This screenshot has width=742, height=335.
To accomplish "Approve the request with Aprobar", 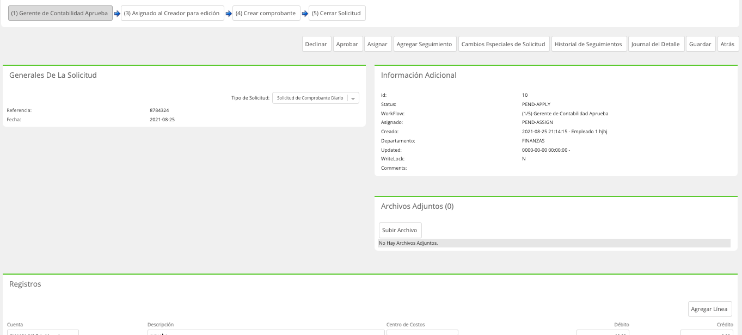I will pos(348,44).
